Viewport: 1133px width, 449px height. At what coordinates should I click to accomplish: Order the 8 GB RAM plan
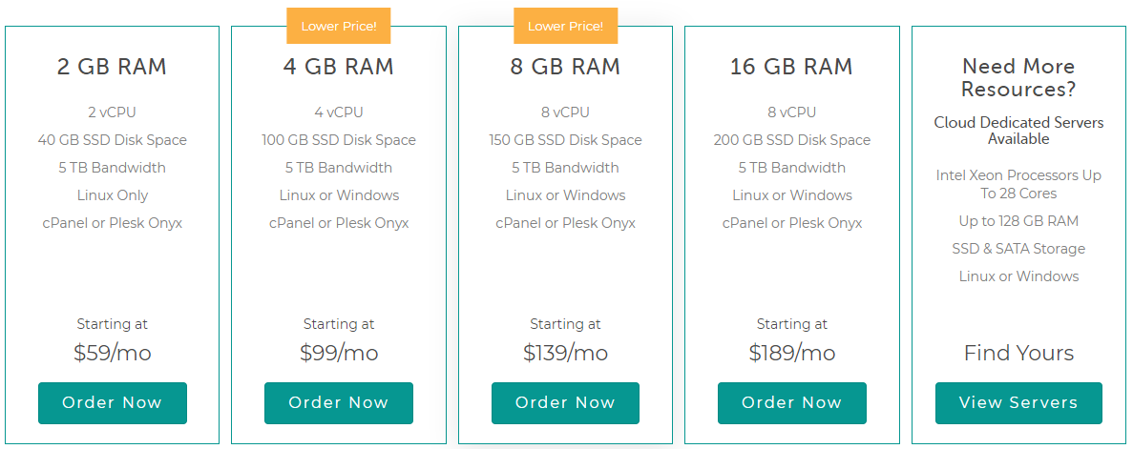point(565,403)
